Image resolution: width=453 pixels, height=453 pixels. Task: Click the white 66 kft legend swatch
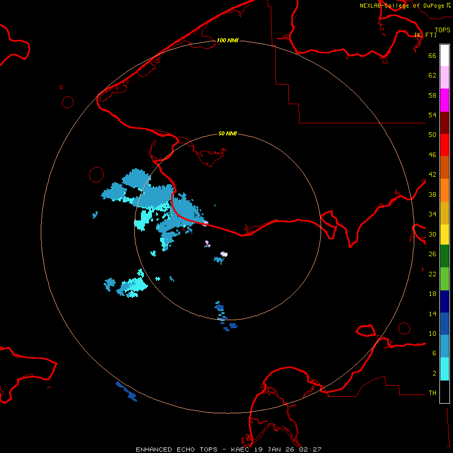pyautogui.click(x=444, y=55)
